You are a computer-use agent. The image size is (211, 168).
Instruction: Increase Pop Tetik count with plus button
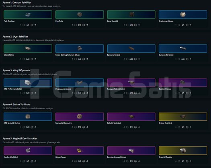point(84,25)
